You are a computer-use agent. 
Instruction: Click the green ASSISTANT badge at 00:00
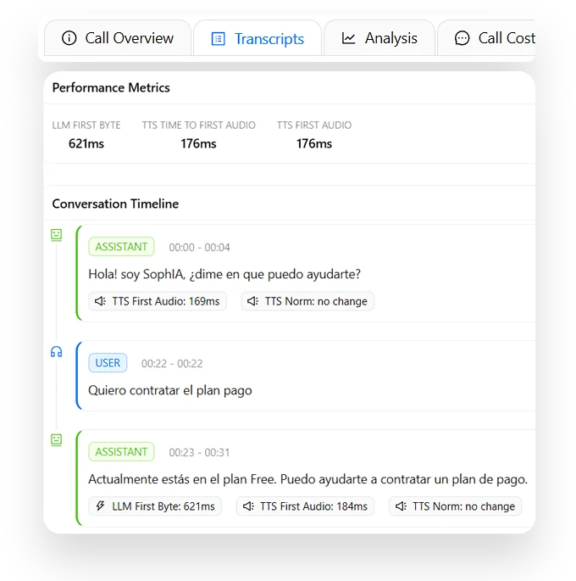pos(121,247)
